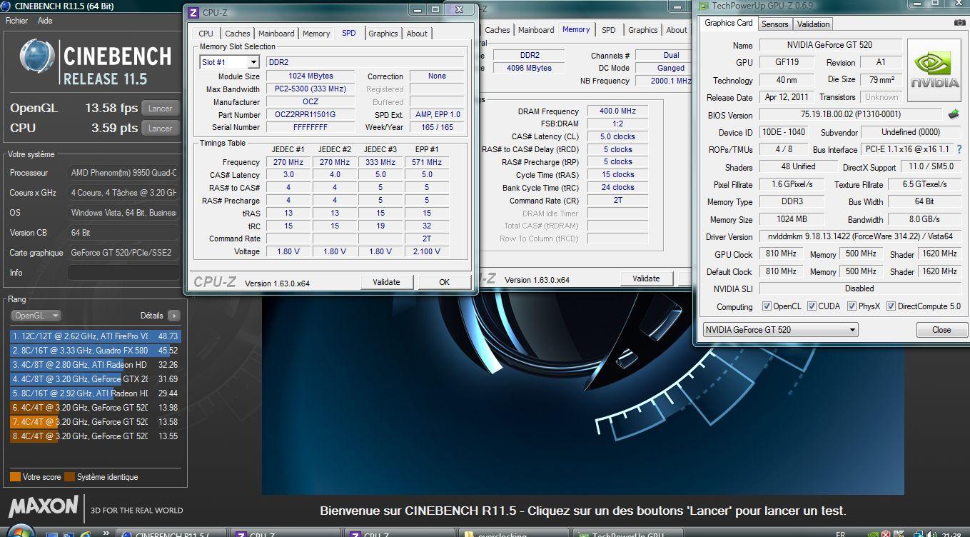Select ranking row 3 ATI Radeon HD 32.26

coord(96,364)
